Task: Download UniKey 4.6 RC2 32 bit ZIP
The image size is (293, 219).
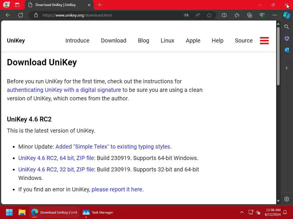Action: tap(56, 169)
